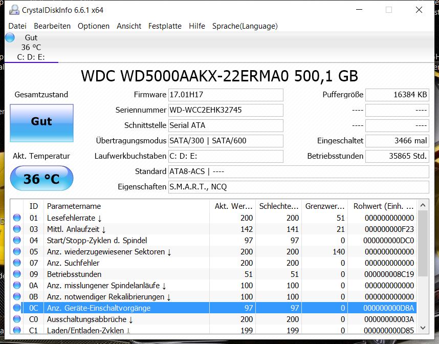Click the status orb for Start/Stopp-Zyklen row

pos(17,240)
